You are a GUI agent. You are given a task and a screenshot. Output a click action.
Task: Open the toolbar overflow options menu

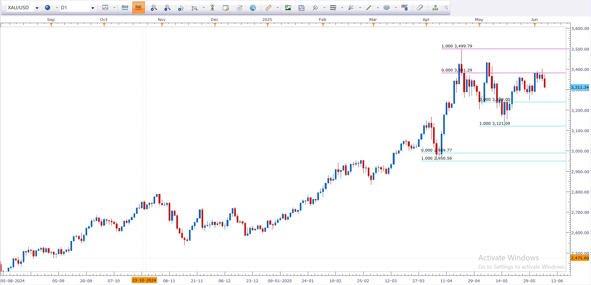[x=446, y=8]
